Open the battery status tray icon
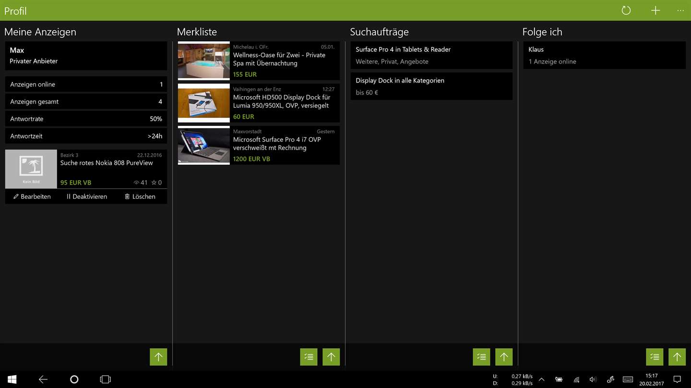The width and height of the screenshot is (691, 388). click(x=559, y=379)
